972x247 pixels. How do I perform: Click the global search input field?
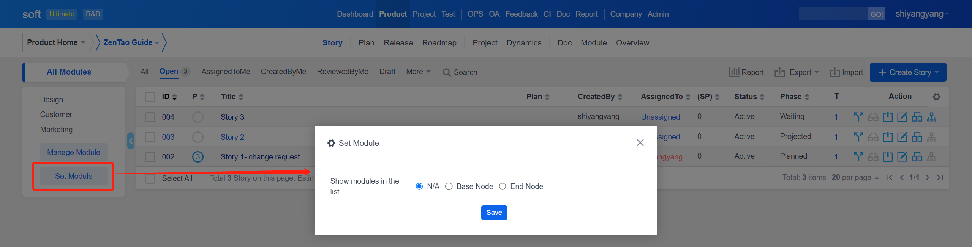pos(833,14)
